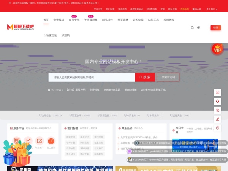228x171 pixels.
Task: Click the red 登录 login button
Action: click(215, 28)
